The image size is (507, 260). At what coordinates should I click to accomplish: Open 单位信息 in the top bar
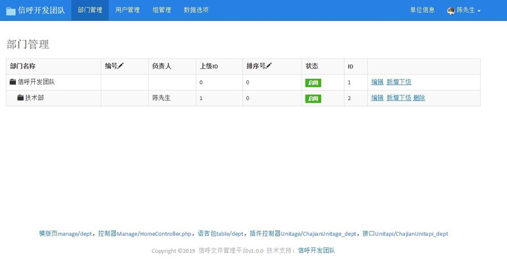coord(422,10)
